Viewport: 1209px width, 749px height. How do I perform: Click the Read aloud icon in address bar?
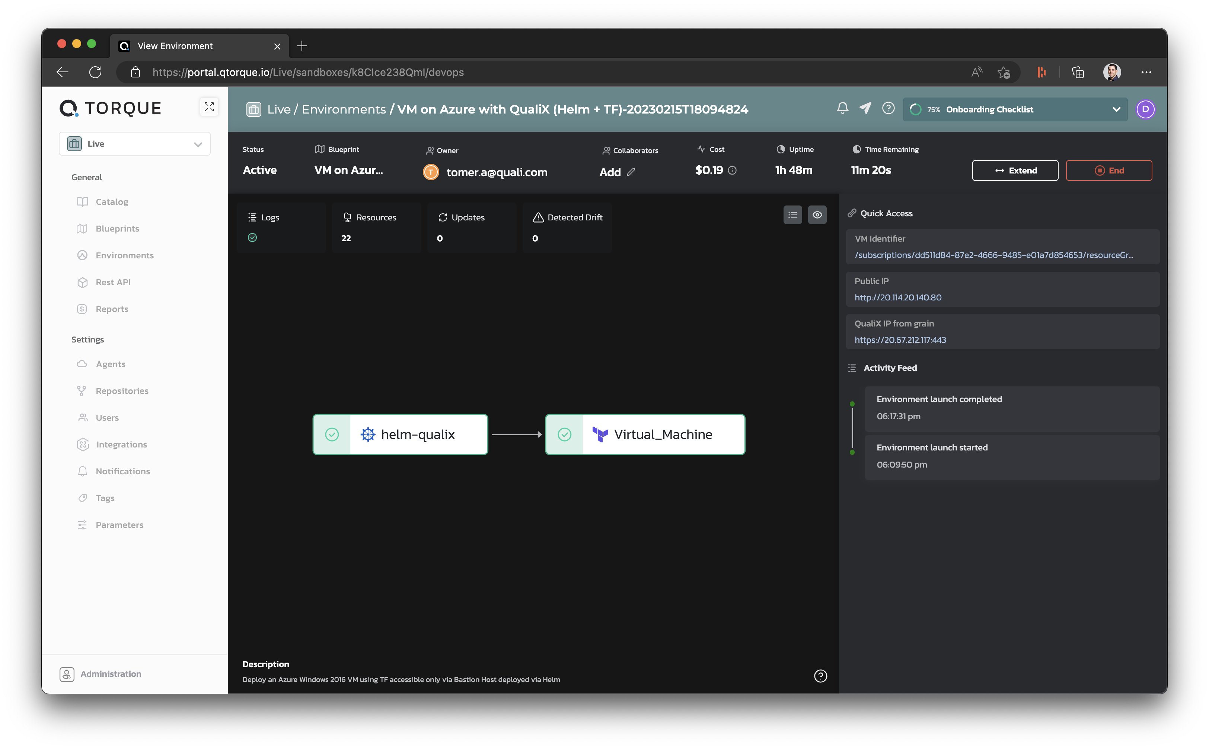pos(977,72)
